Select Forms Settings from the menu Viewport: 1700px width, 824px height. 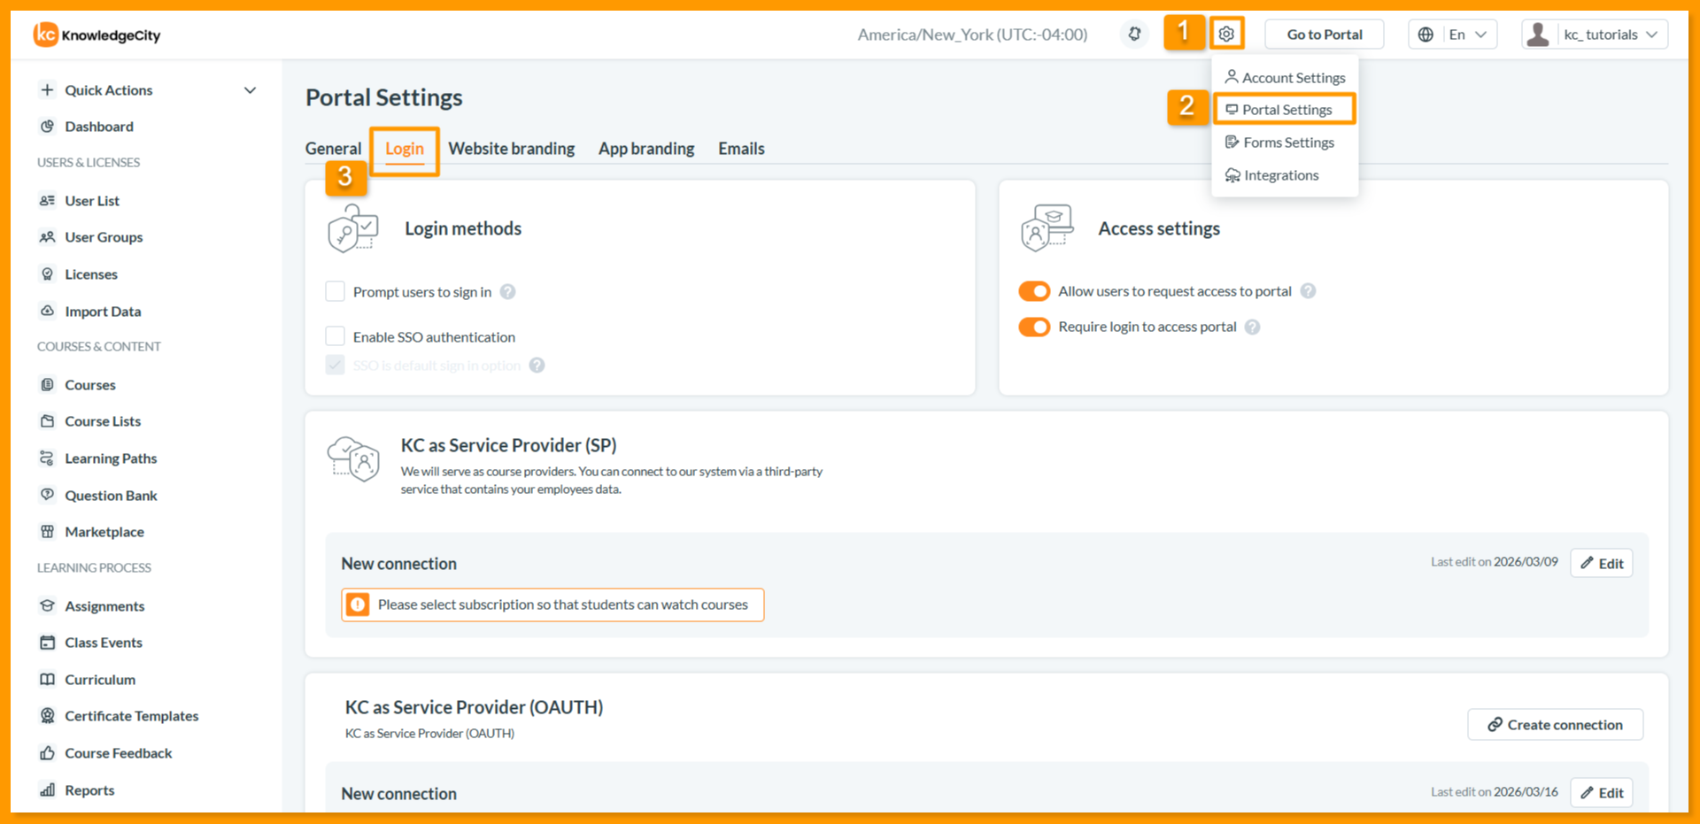click(x=1279, y=142)
